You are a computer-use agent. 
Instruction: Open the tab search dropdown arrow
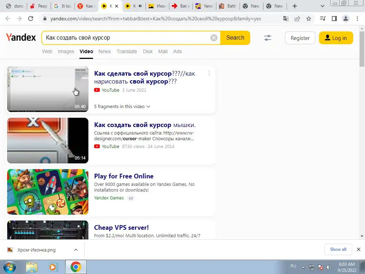(x=322, y=6)
